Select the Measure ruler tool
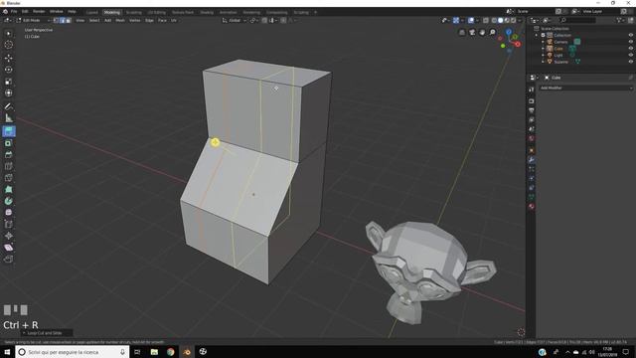Viewport: 636px width, 358px height. [9, 118]
